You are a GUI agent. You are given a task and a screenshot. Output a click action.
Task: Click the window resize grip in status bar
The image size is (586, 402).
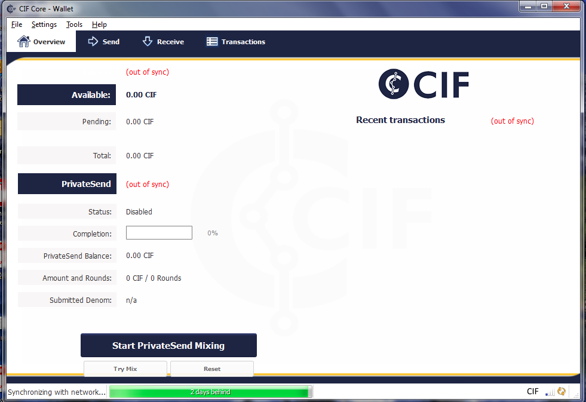click(576, 395)
